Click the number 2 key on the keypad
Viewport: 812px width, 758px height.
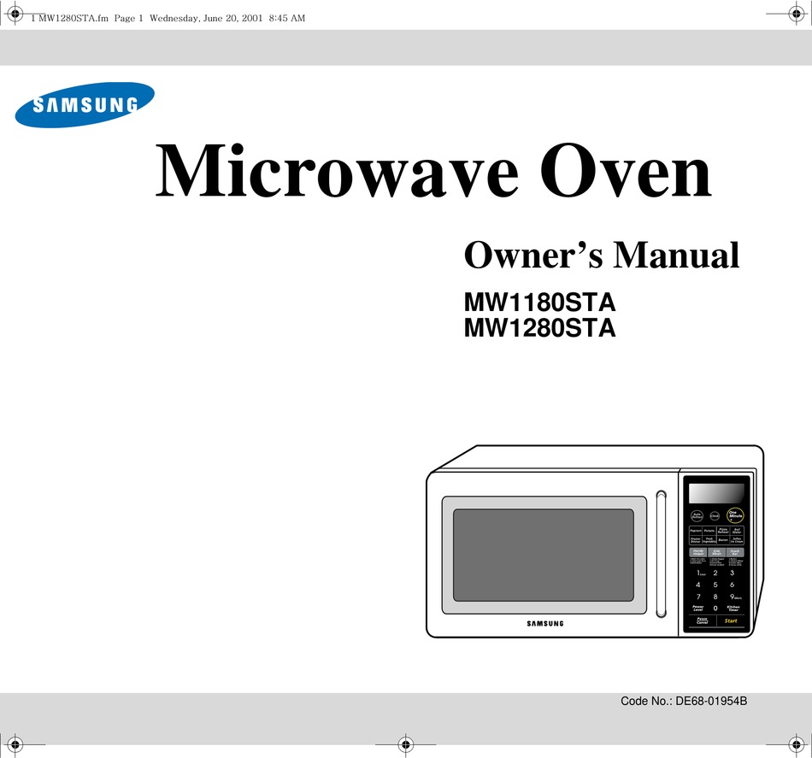coord(715,573)
